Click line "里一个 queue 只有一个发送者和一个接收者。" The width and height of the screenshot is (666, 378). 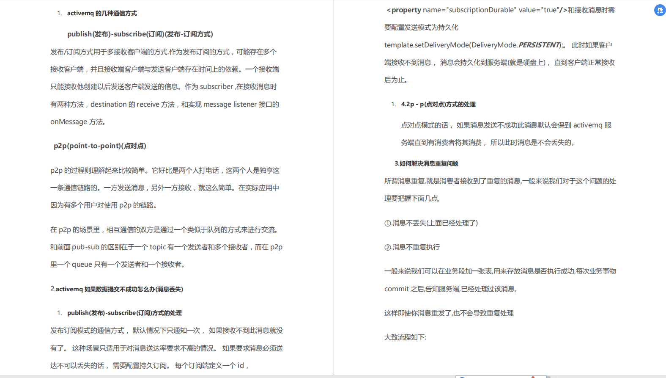118,264
